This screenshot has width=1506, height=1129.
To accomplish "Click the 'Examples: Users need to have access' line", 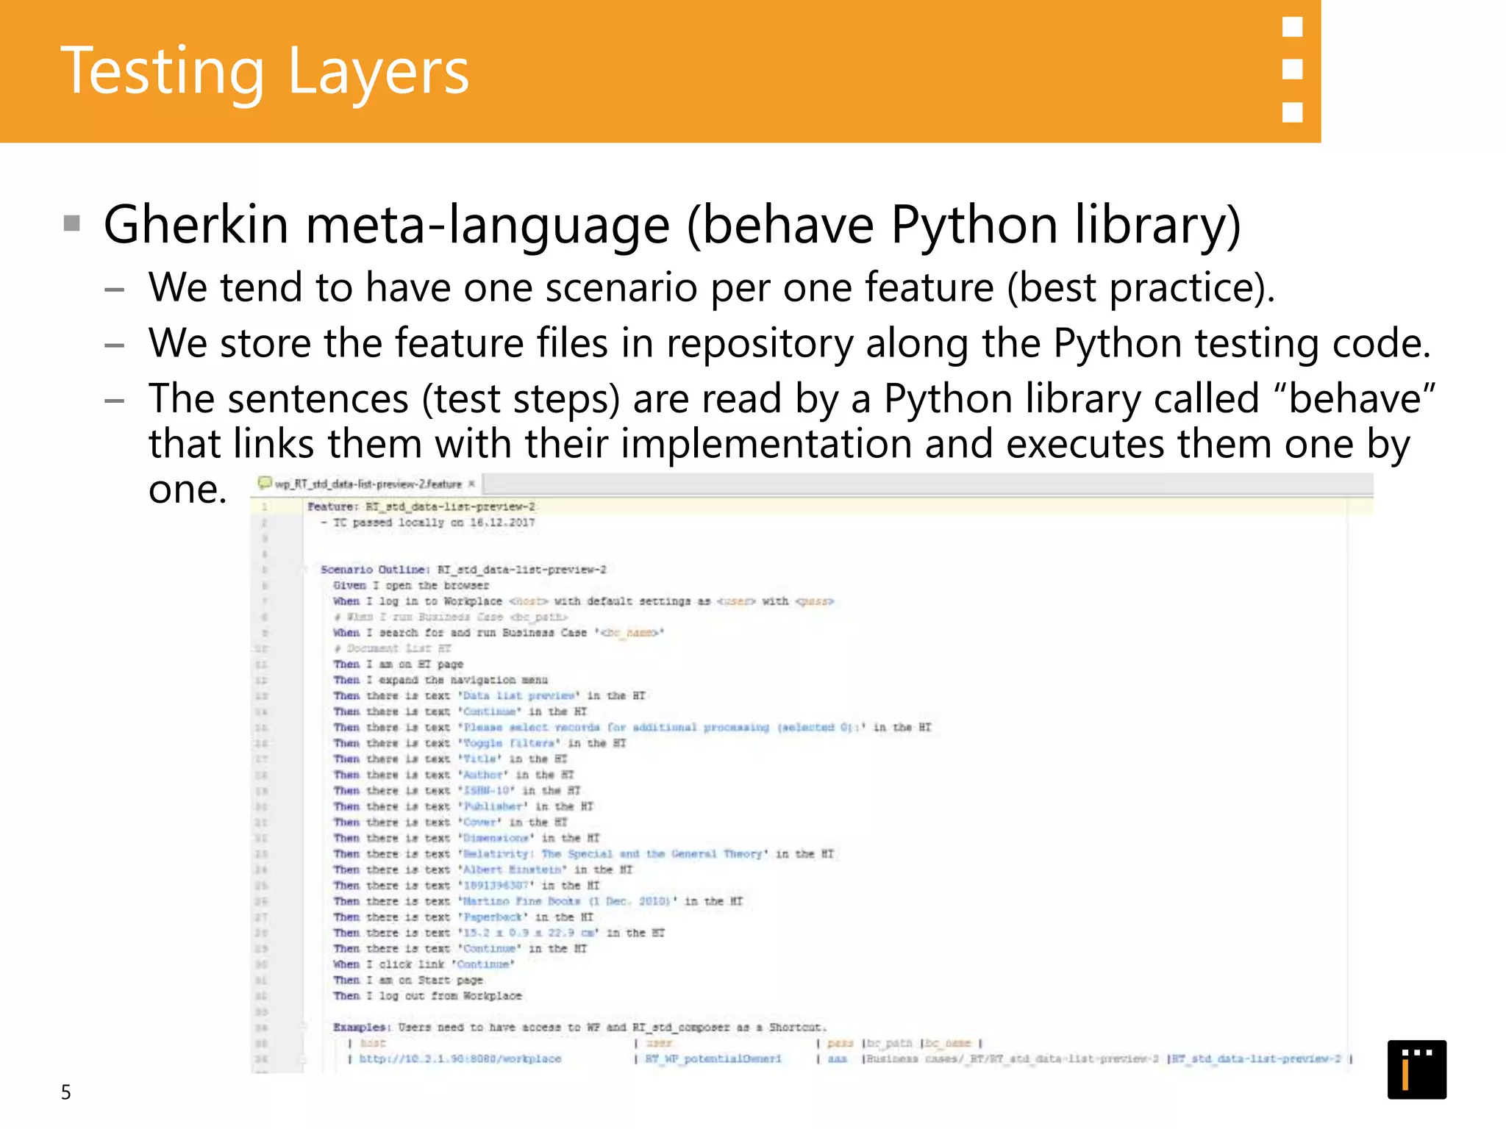I will tap(579, 1028).
